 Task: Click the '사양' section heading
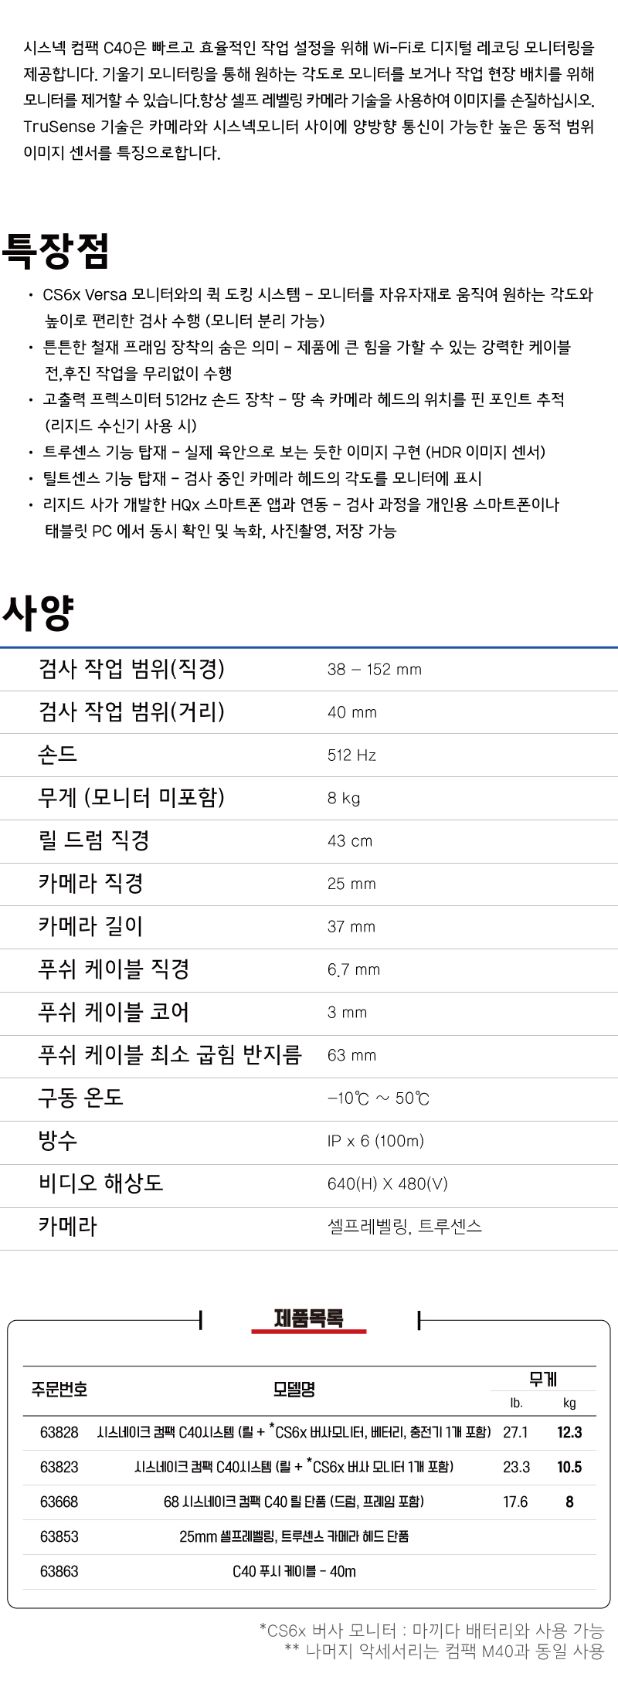[x=38, y=613]
